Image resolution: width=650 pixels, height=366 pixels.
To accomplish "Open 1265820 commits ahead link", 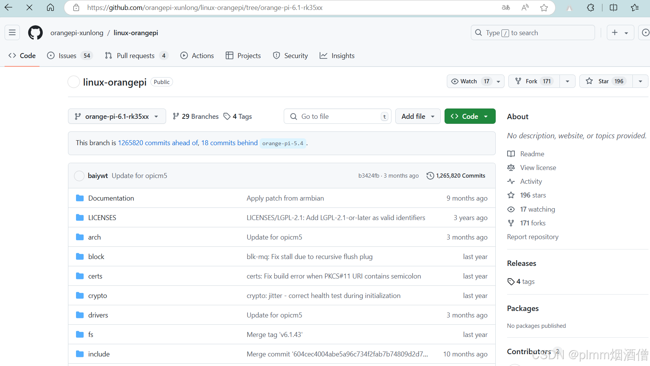I will pos(158,143).
